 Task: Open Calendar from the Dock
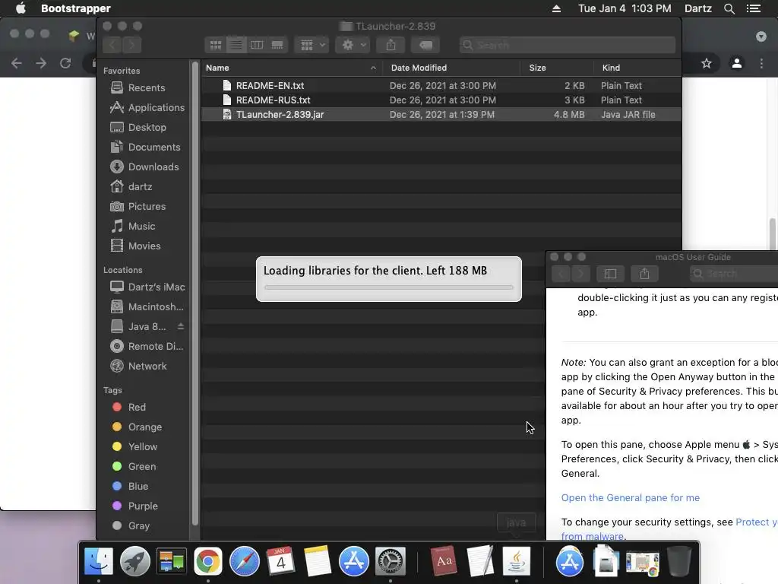click(x=281, y=561)
